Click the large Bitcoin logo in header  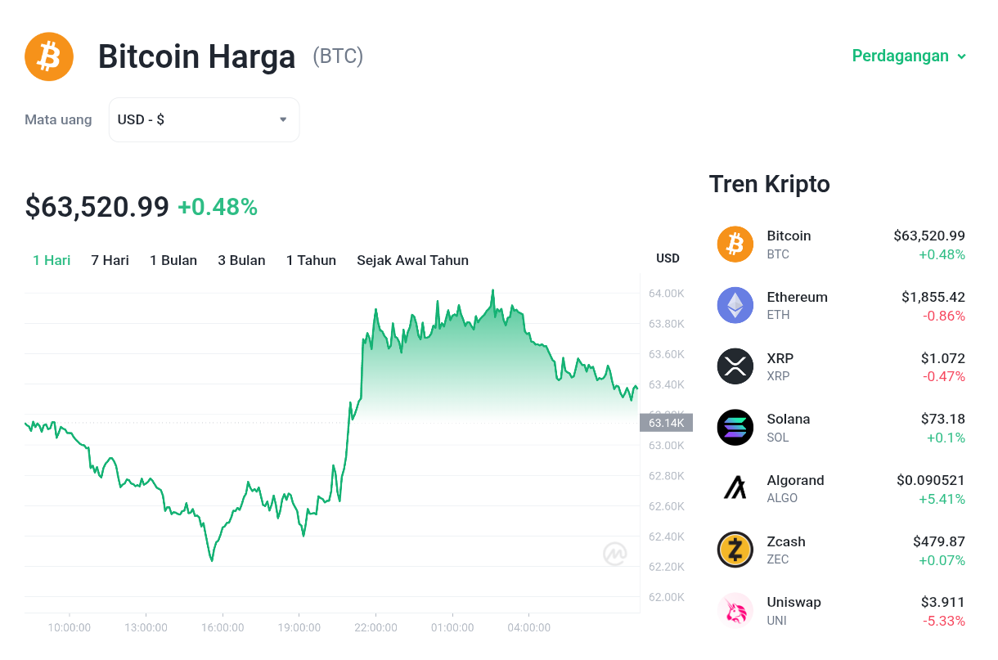coord(49,56)
